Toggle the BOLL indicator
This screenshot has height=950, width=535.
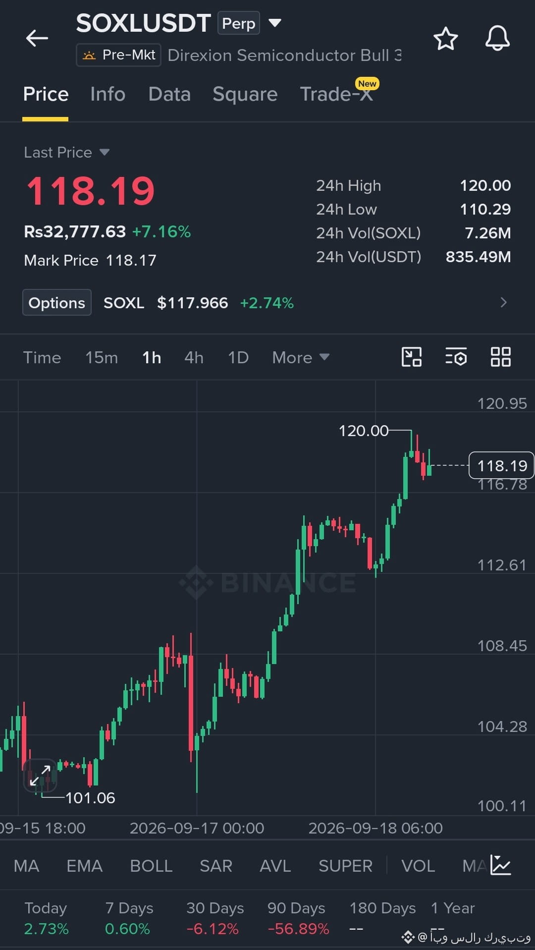[151, 866]
